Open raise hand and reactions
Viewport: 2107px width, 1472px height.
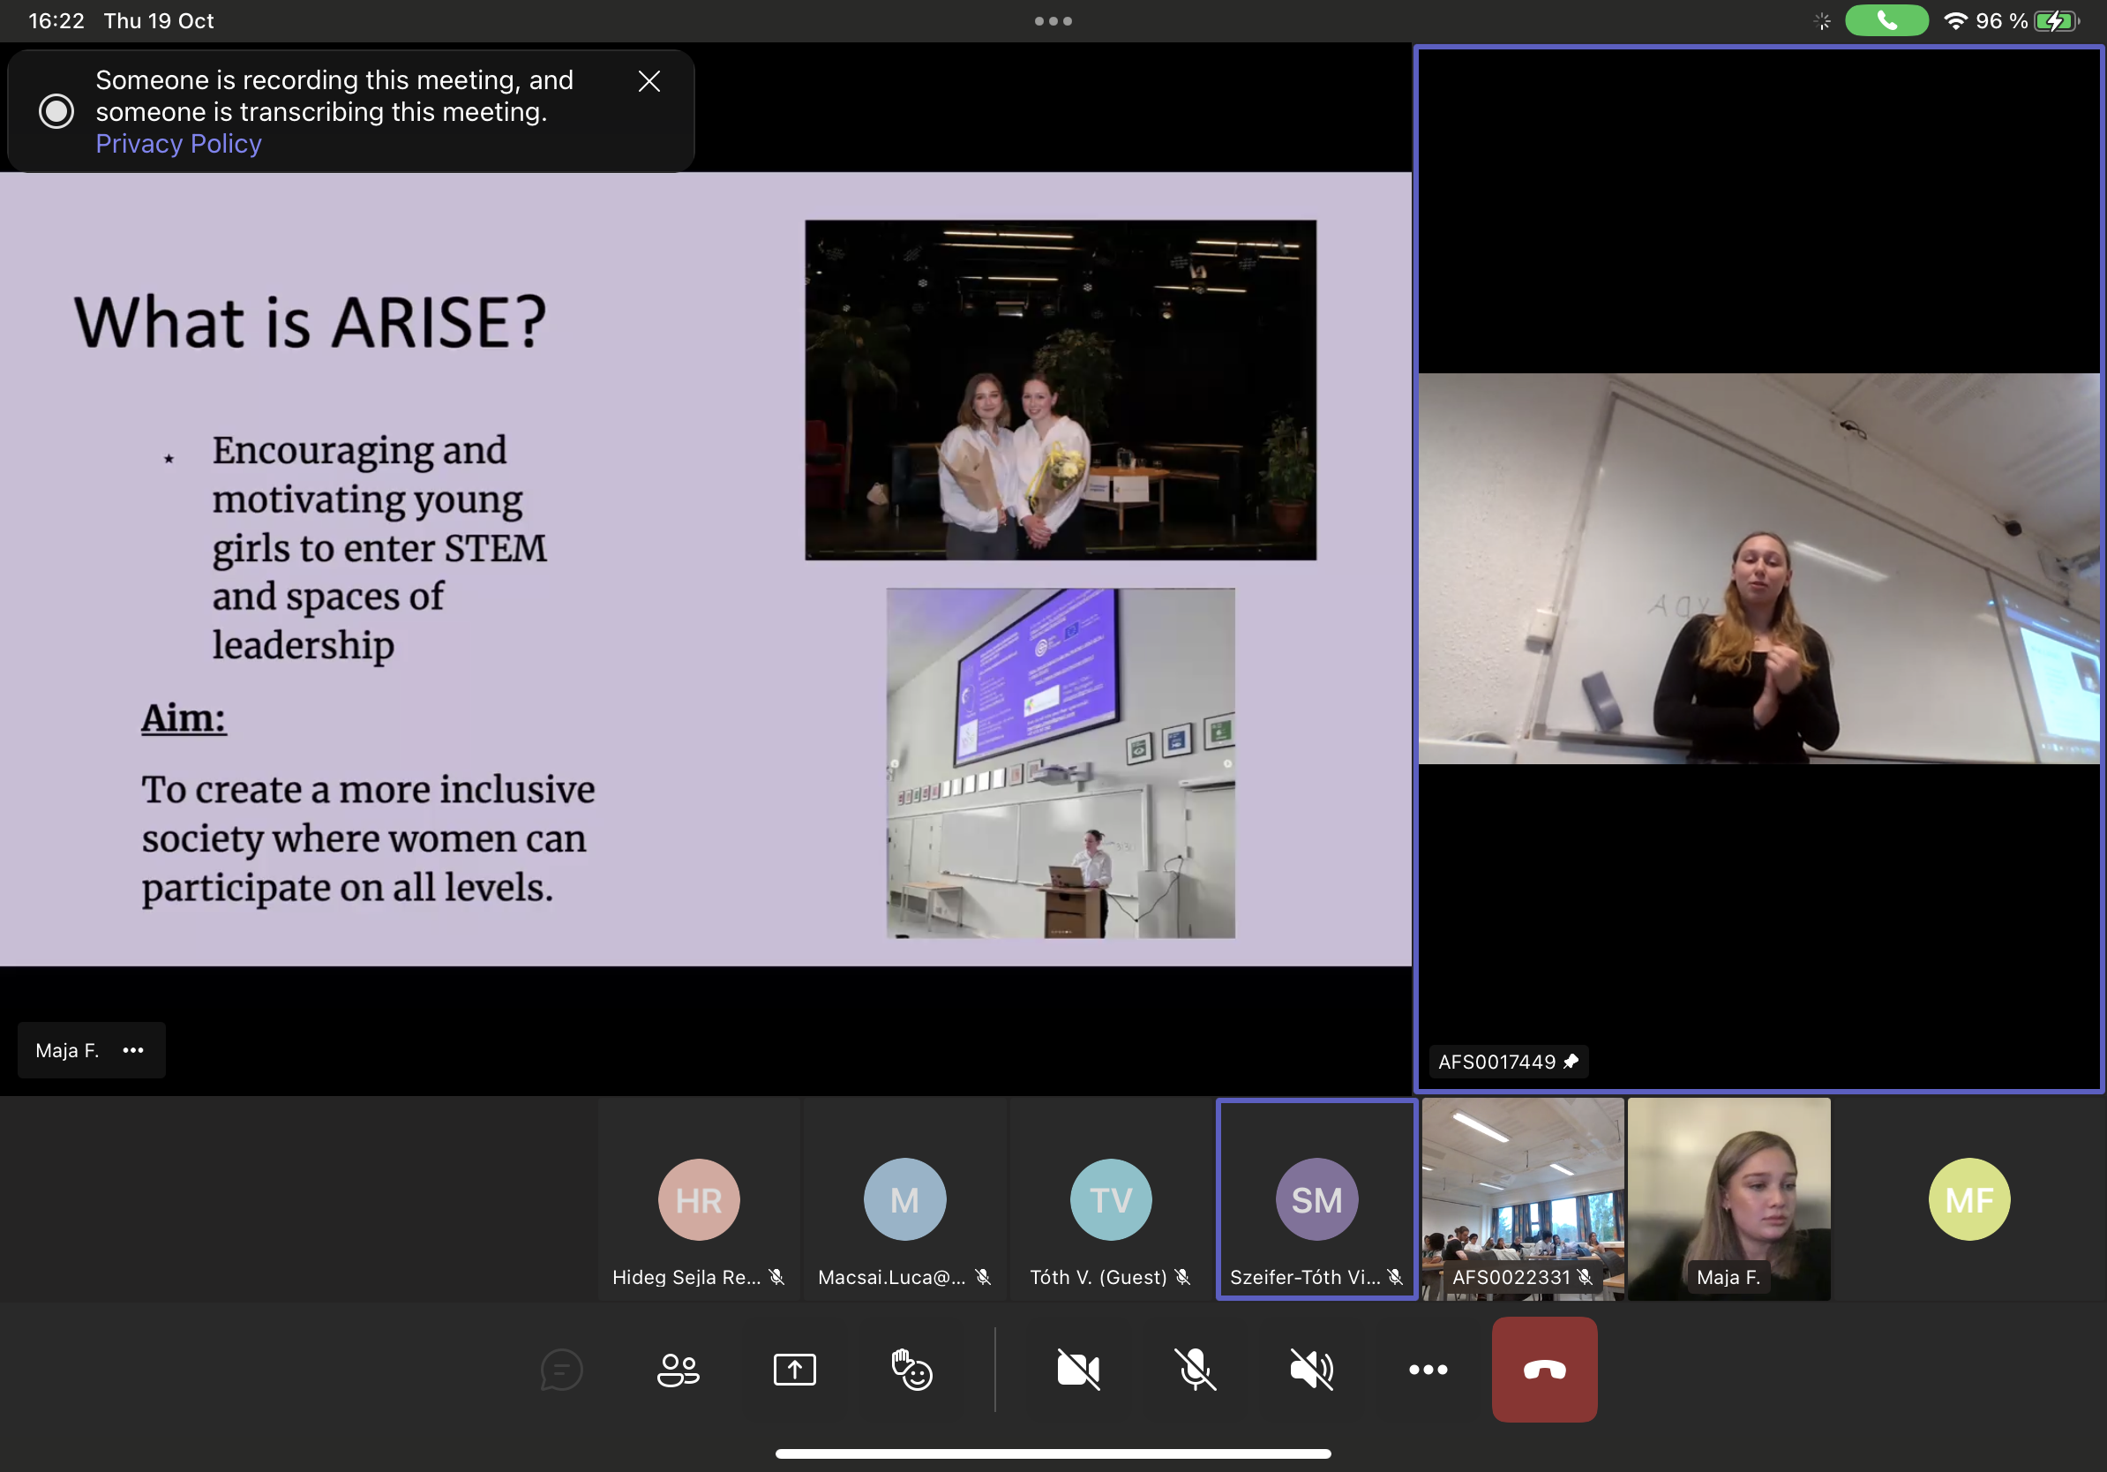pyautogui.click(x=911, y=1370)
